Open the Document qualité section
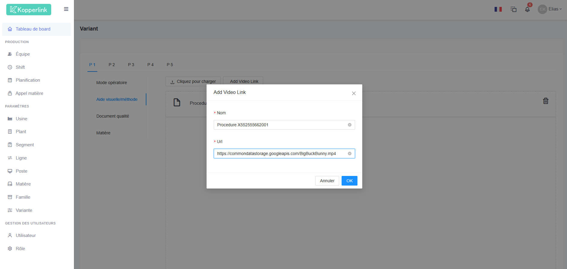 [x=113, y=116]
